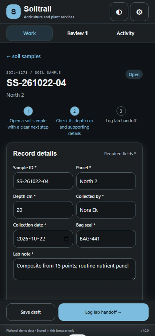155x336 pixels.
Task: Open settings via the gear icon
Action: [139, 12]
